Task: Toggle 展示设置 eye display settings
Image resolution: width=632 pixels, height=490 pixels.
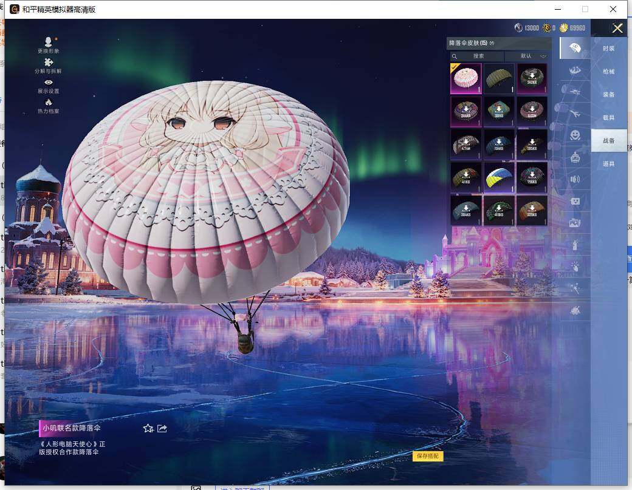Action: click(49, 82)
